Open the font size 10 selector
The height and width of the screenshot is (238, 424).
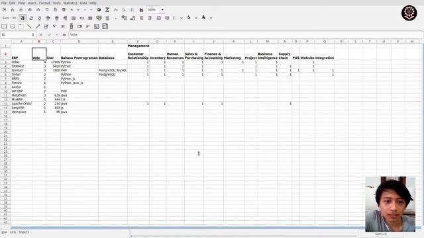pos(15,18)
